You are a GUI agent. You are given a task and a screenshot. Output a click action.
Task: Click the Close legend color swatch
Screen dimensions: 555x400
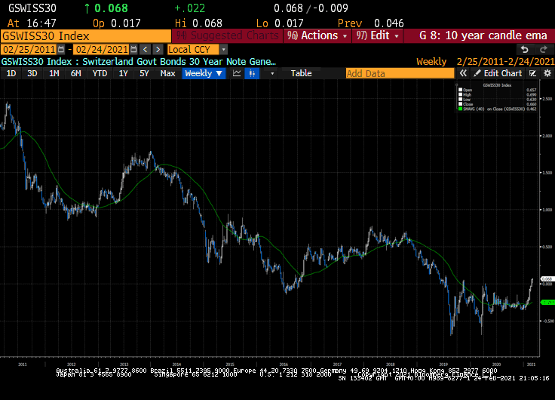click(x=461, y=104)
